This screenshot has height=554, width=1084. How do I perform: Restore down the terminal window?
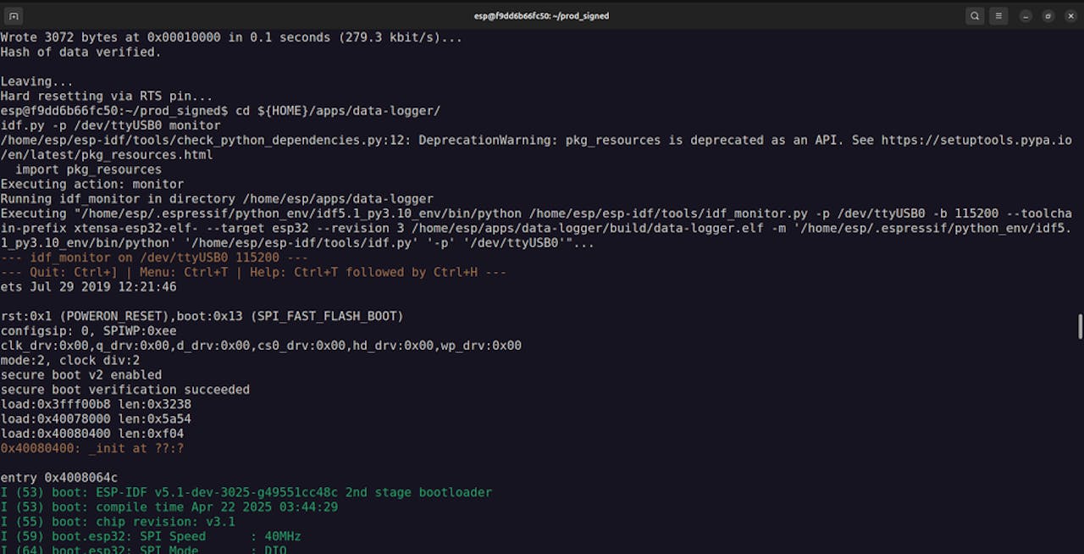pos(1048,15)
